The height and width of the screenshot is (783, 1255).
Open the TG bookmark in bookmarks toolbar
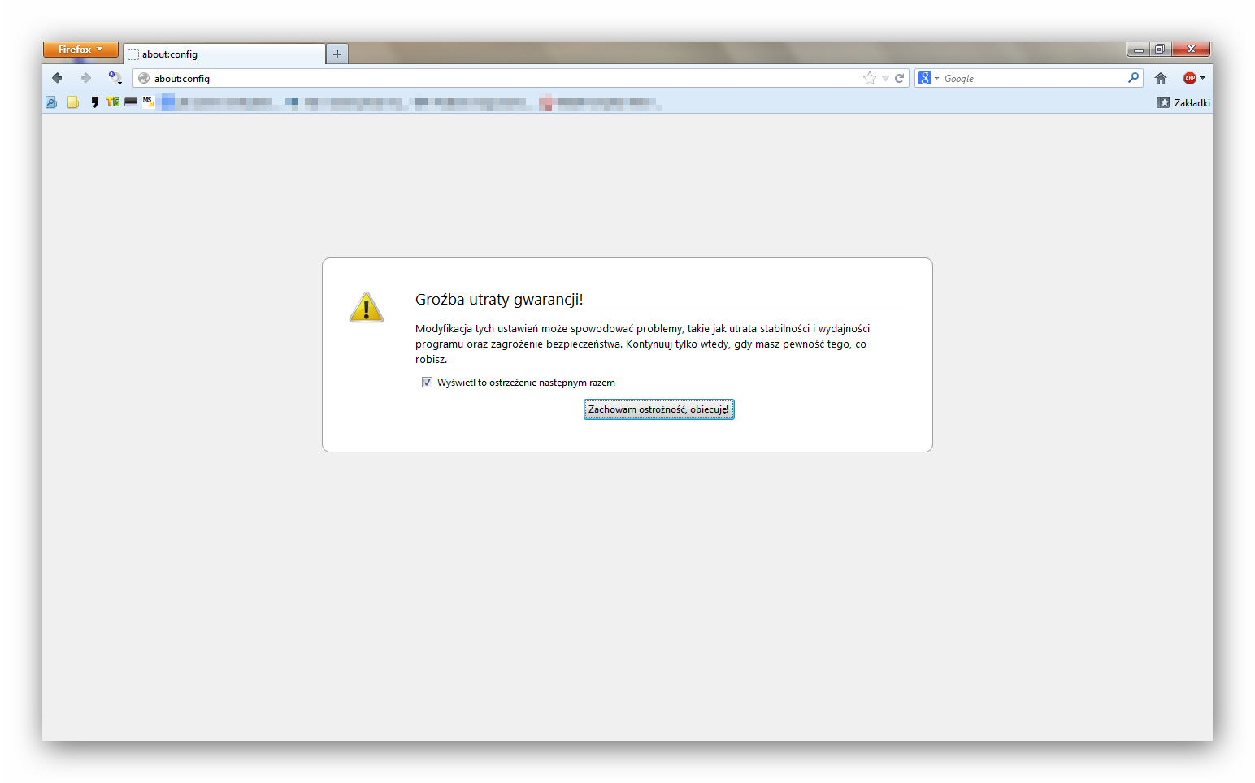tap(113, 102)
